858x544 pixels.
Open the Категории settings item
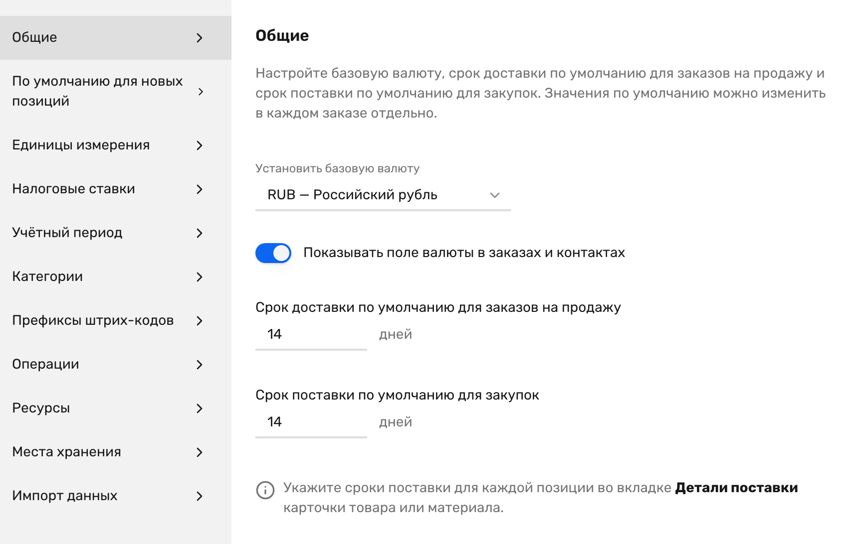(116, 276)
